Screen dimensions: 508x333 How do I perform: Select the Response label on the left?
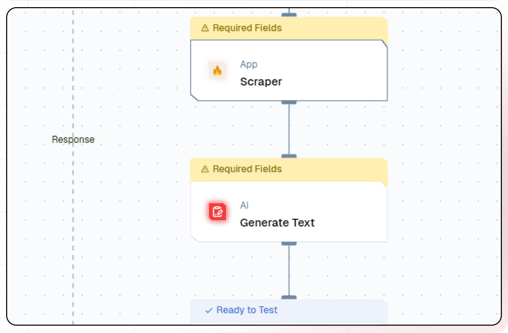(73, 139)
